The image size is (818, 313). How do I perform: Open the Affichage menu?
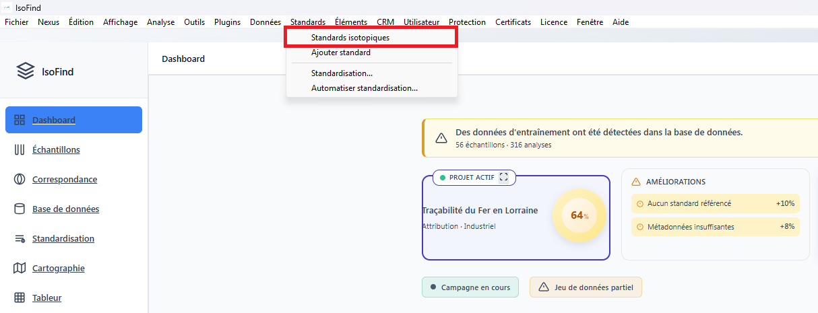click(120, 22)
